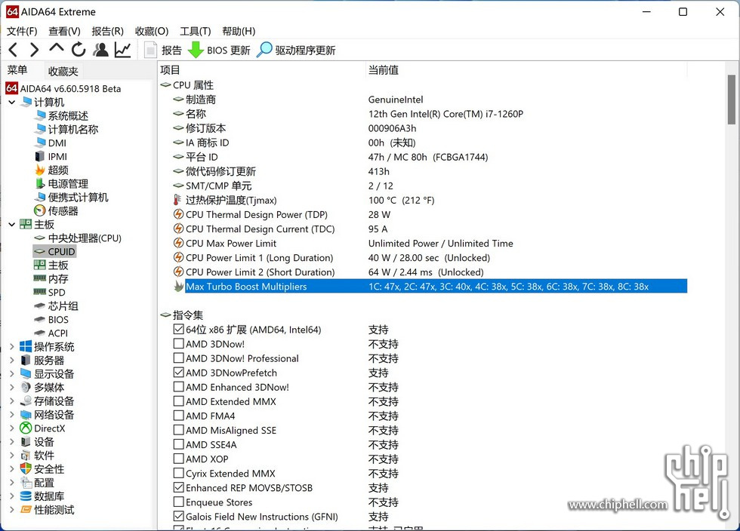Screen dimensions: 740x531
Task: Open the 帮助(H) menu
Action: tap(239, 31)
